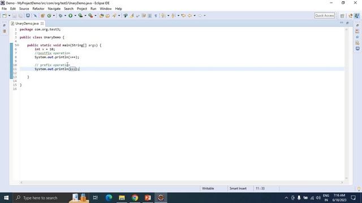Open the Task List view icon
The width and height of the screenshot is (362, 203).
pos(357,31)
